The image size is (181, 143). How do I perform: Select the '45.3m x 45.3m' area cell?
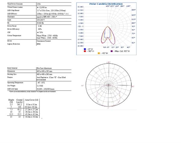32,114
